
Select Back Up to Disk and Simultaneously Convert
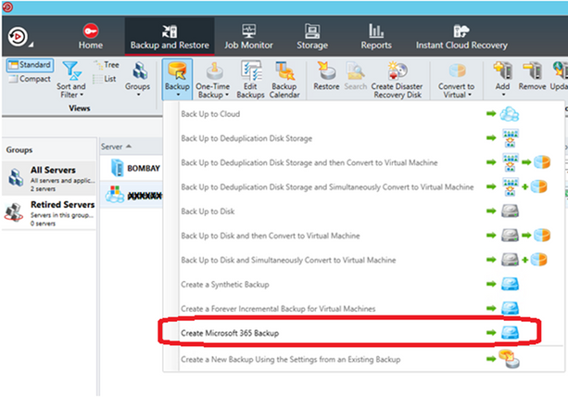point(364,260)
